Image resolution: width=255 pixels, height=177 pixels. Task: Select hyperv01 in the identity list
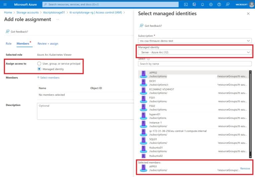194,116
